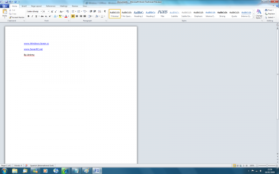
Task: Open the www.Windows-Seven.cc hyperlink
Action: click(36, 44)
